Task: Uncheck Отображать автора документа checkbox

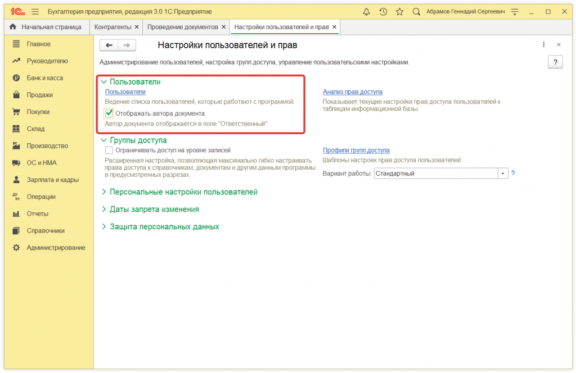Action: (109, 113)
